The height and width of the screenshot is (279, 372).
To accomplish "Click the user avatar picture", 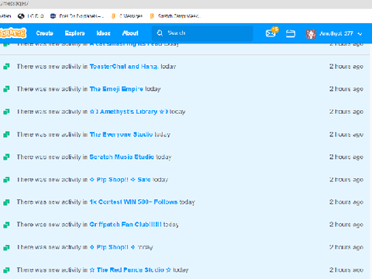I will tap(311, 34).
